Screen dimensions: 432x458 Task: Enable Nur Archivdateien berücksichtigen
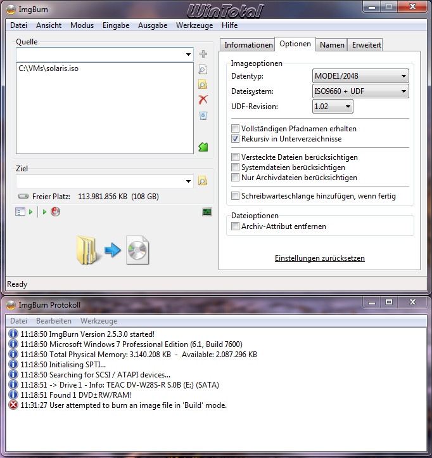click(x=235, y=177)
